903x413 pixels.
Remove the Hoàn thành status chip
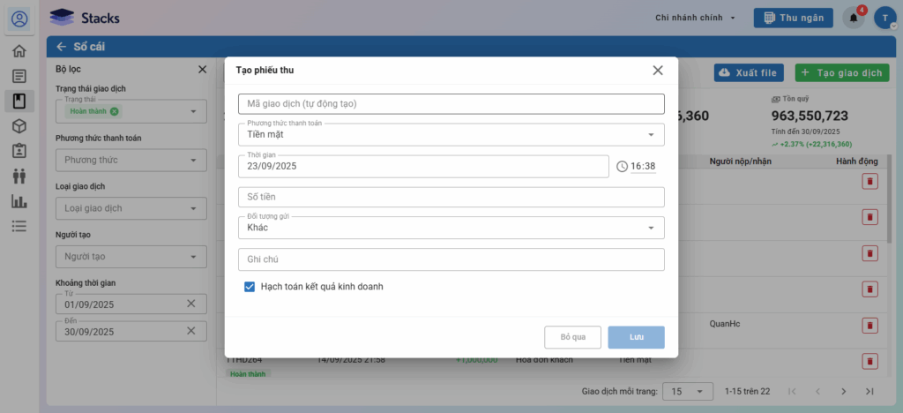[115, 111]
